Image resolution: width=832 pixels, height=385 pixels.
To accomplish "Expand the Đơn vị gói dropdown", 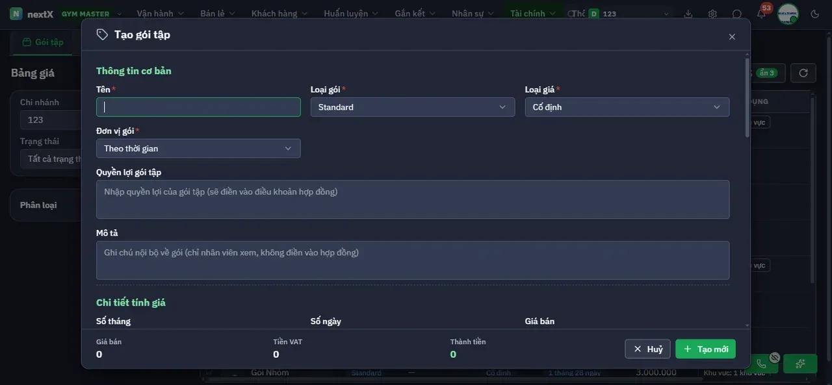I will 198,149.
